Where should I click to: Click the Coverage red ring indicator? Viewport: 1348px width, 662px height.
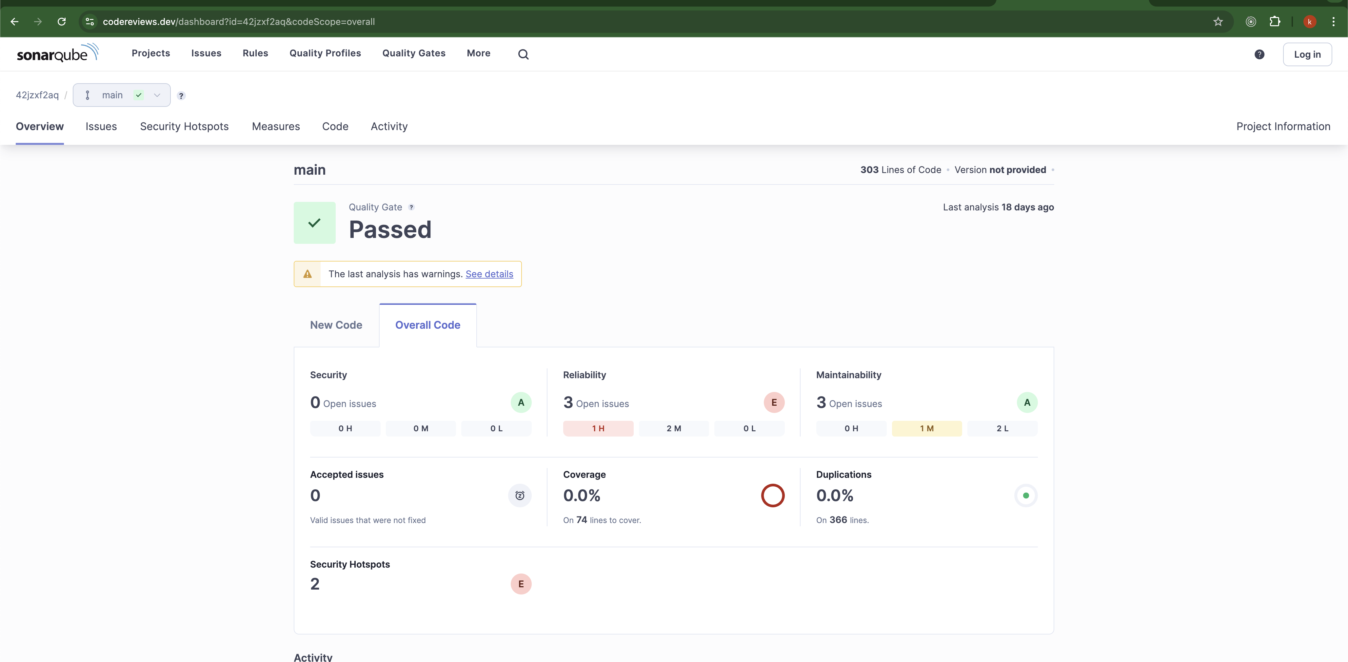[x=772, y=496]
